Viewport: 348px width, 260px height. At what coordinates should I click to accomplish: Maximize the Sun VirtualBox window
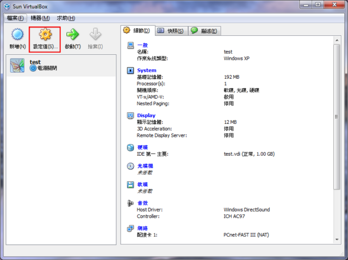click(318, 5)
